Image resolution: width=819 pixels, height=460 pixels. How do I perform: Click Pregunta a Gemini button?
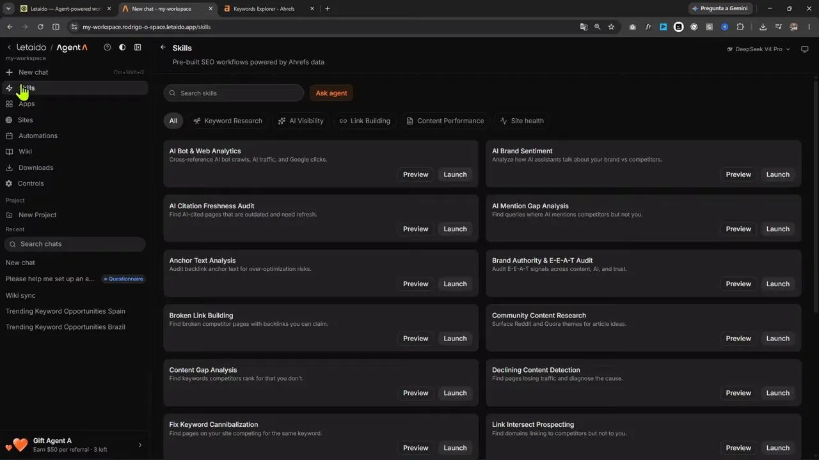(x=720, y=8)
